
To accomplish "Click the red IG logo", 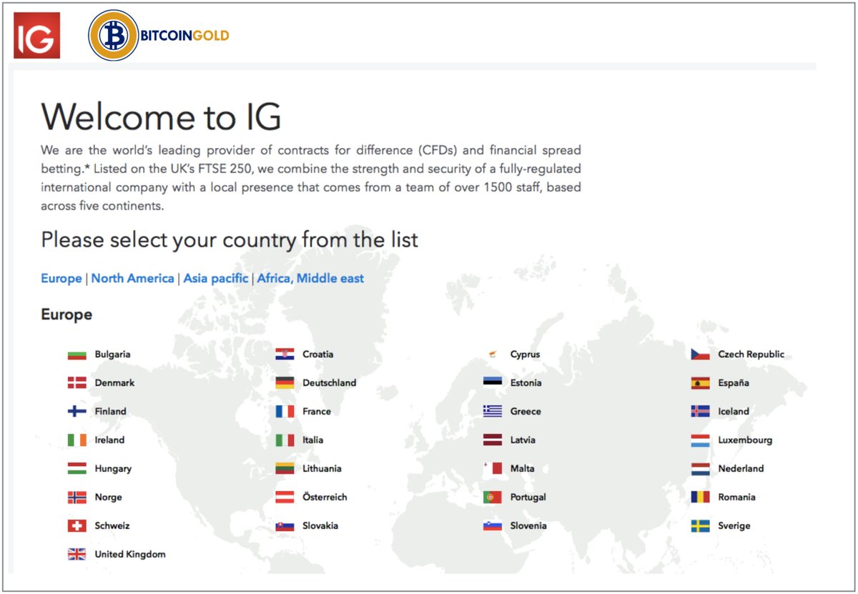I will coord(36,35).
